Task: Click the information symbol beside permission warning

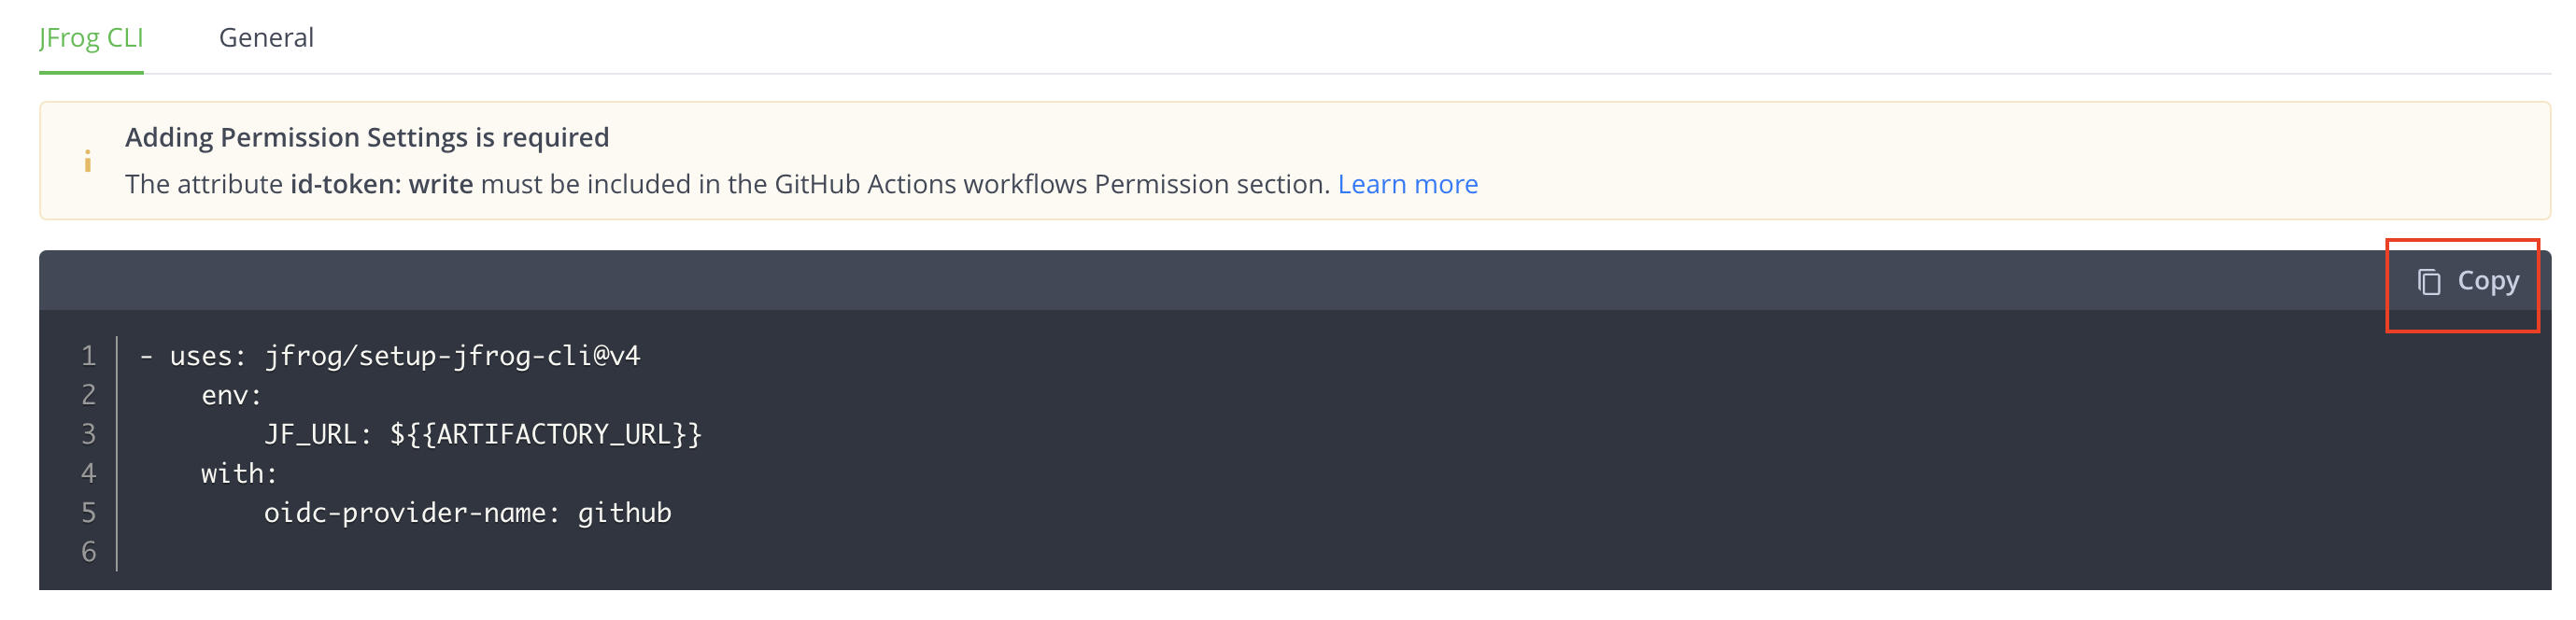Action: point(86,160)
